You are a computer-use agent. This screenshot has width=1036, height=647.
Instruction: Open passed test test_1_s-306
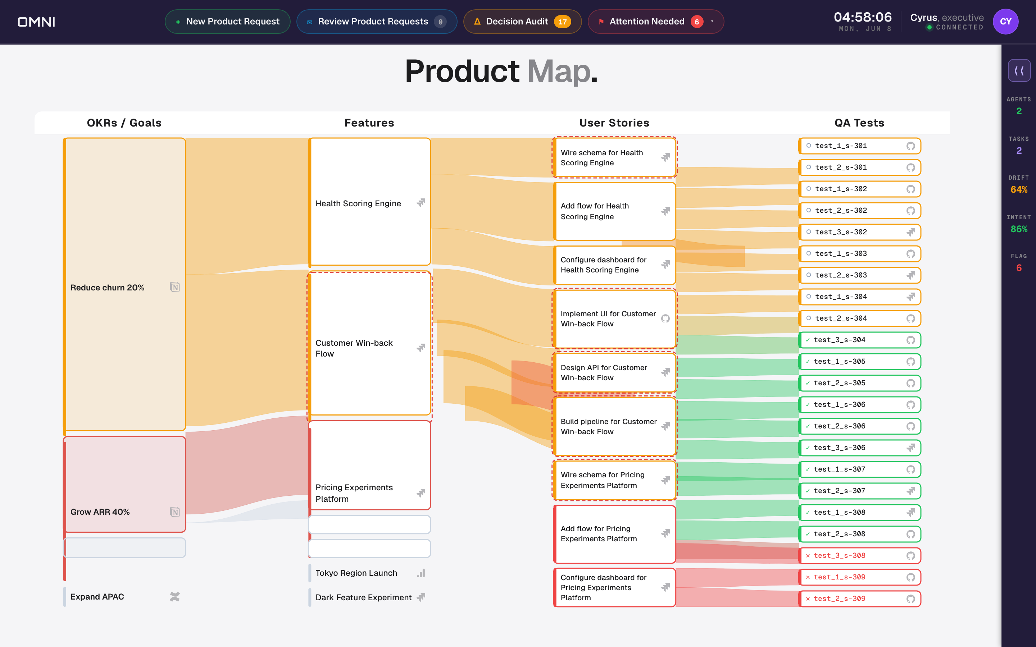[x=860, y=404]
